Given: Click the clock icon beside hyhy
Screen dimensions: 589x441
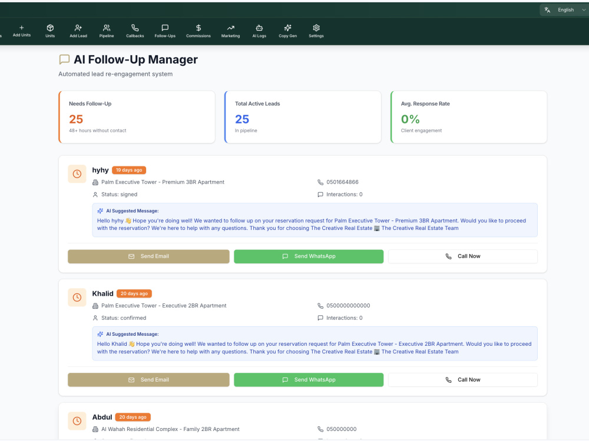Looking at the screenshot, I should 77,173.
